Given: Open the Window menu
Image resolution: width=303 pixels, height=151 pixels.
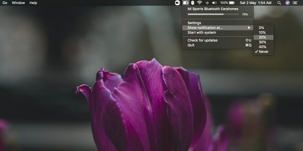Looking at the screenshot, I should point(18,3).
